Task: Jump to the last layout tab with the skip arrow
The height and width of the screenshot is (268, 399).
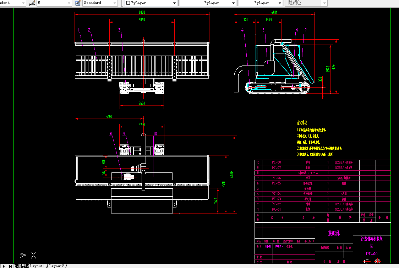Action: [10, 266]
